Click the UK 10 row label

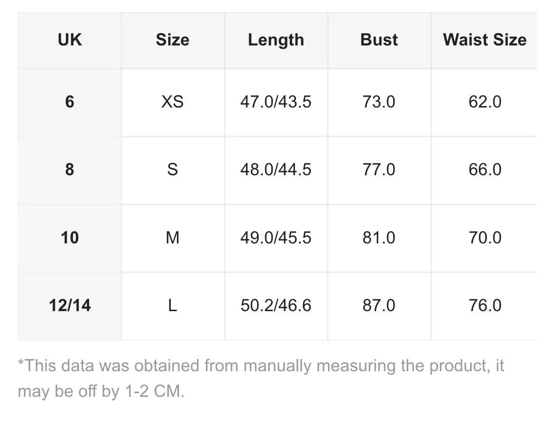[70, 237]
